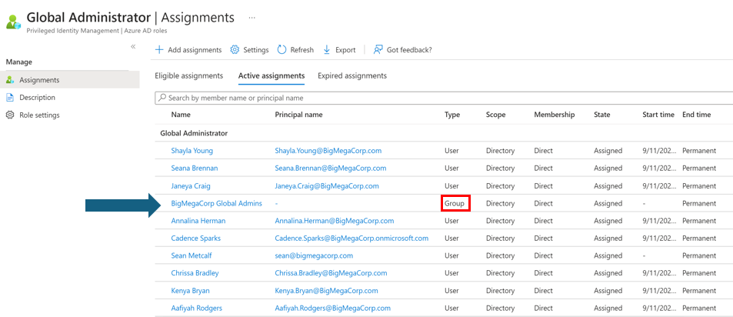The image size is (733, 317).
Task: Open BigMegaCorp Global Admins group link
Action: click(x=216, y=203)
